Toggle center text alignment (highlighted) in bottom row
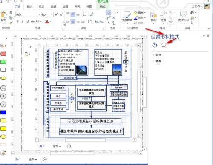The image size is (213, 165). [x=73, y=21]
